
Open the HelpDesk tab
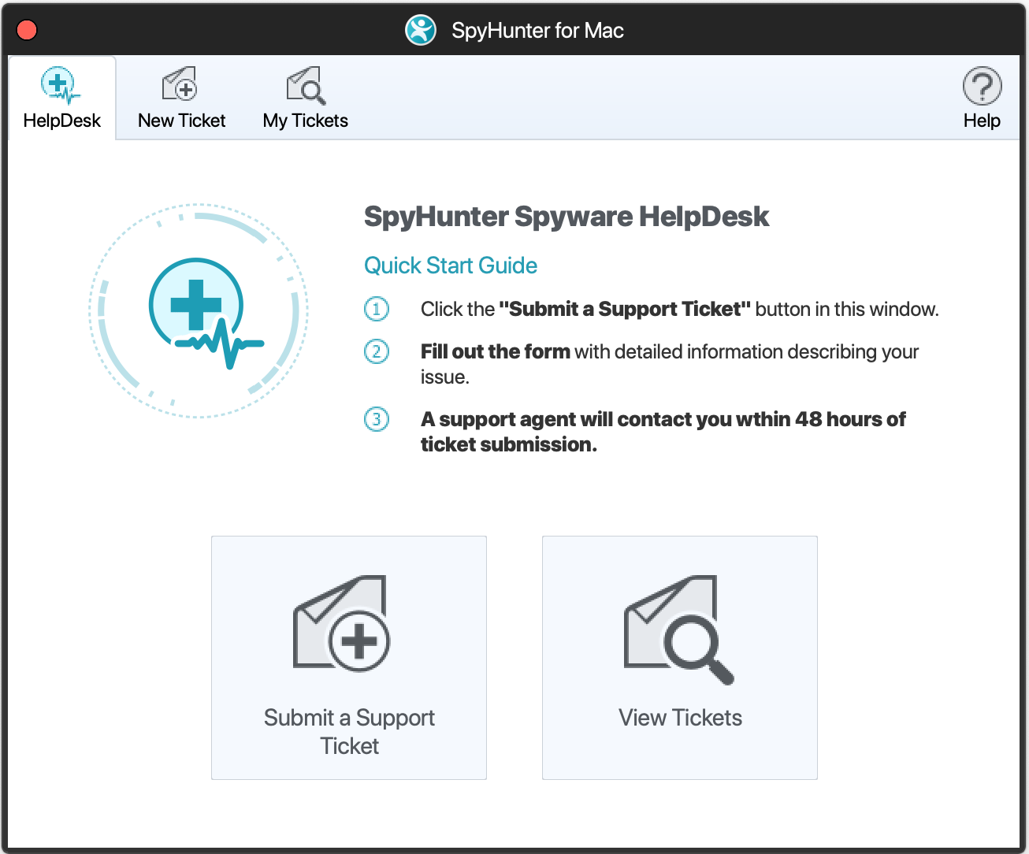pyautogui.click(x=62, y=98)
